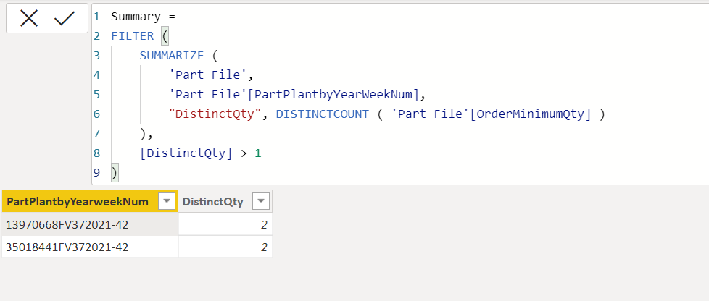Click the FILTER keyword in formula
This screenshot has height=301, width=709.
(133, 36)
